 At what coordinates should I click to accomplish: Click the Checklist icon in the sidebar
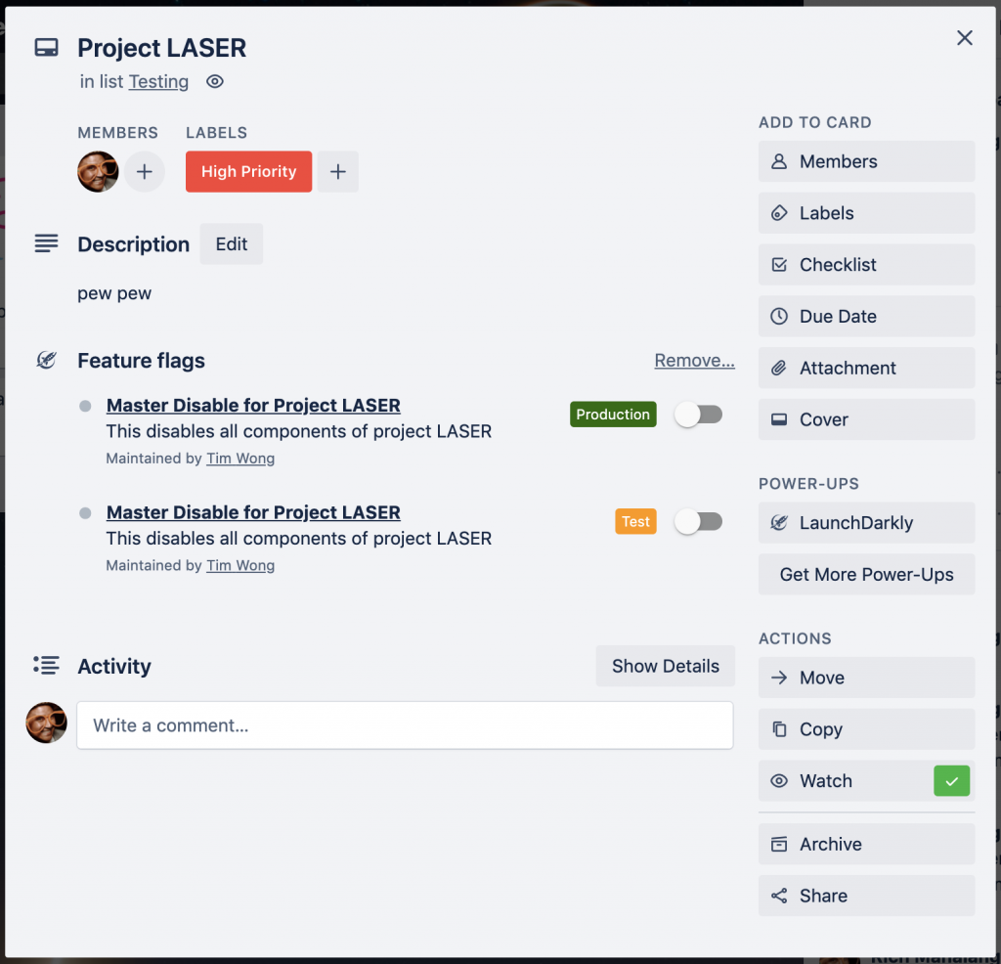pyautogui.click(x=778, y=264)
